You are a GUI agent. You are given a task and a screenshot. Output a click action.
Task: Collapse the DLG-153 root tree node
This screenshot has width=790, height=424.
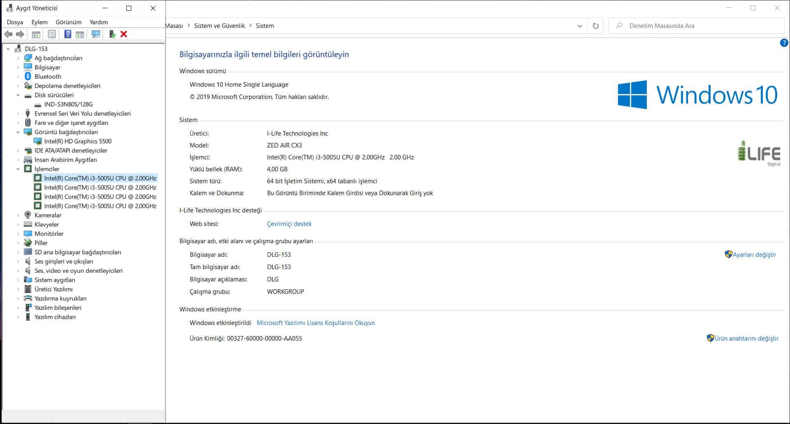(x=8, y=48)
